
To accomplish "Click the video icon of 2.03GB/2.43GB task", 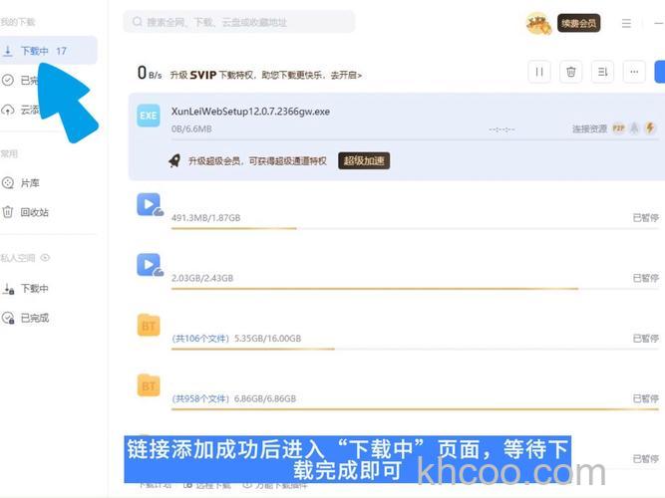I will click(150, 265).
